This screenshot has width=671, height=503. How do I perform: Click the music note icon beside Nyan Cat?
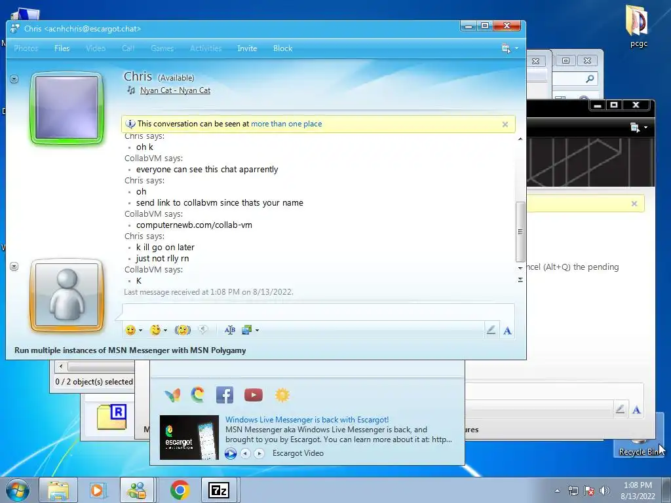click(131, 90)
